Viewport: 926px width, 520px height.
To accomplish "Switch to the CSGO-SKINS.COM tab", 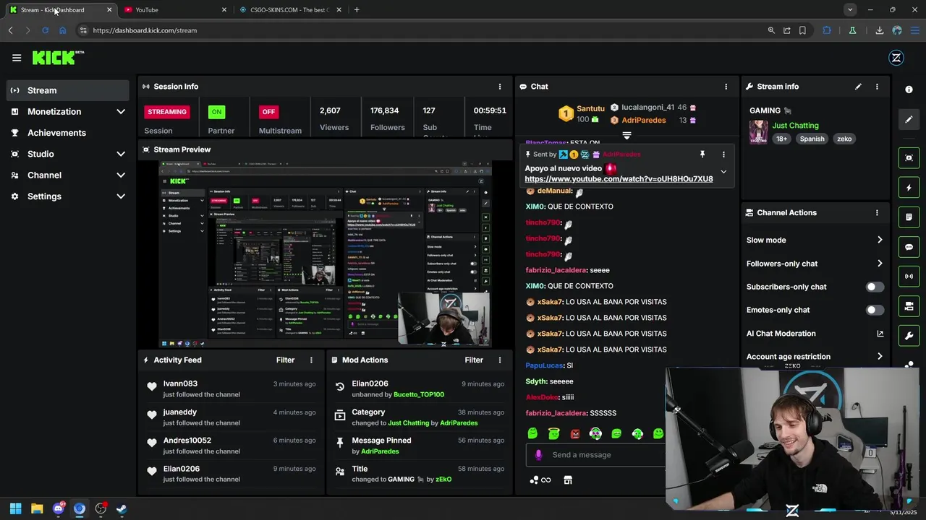I will (x=289, y=9).
